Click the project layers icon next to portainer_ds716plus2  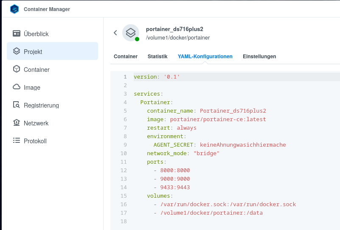pyautogui.click(x=131, y=33)
